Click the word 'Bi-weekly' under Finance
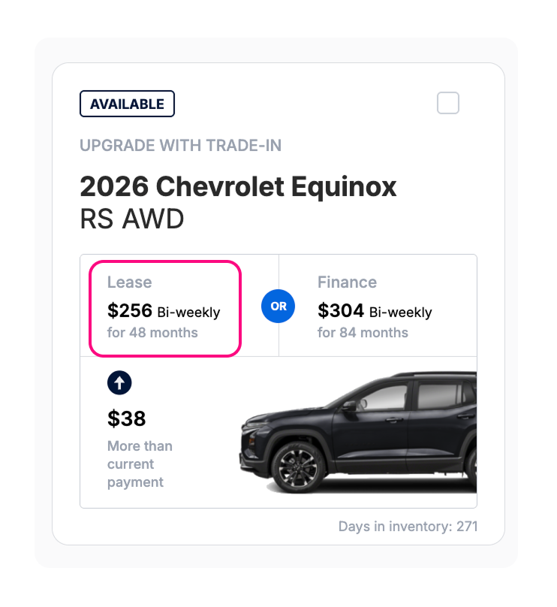This screenshot has height=607, width=557. tap(400, 312)
